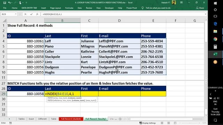Open the Different sheet tab

[43, 119]
